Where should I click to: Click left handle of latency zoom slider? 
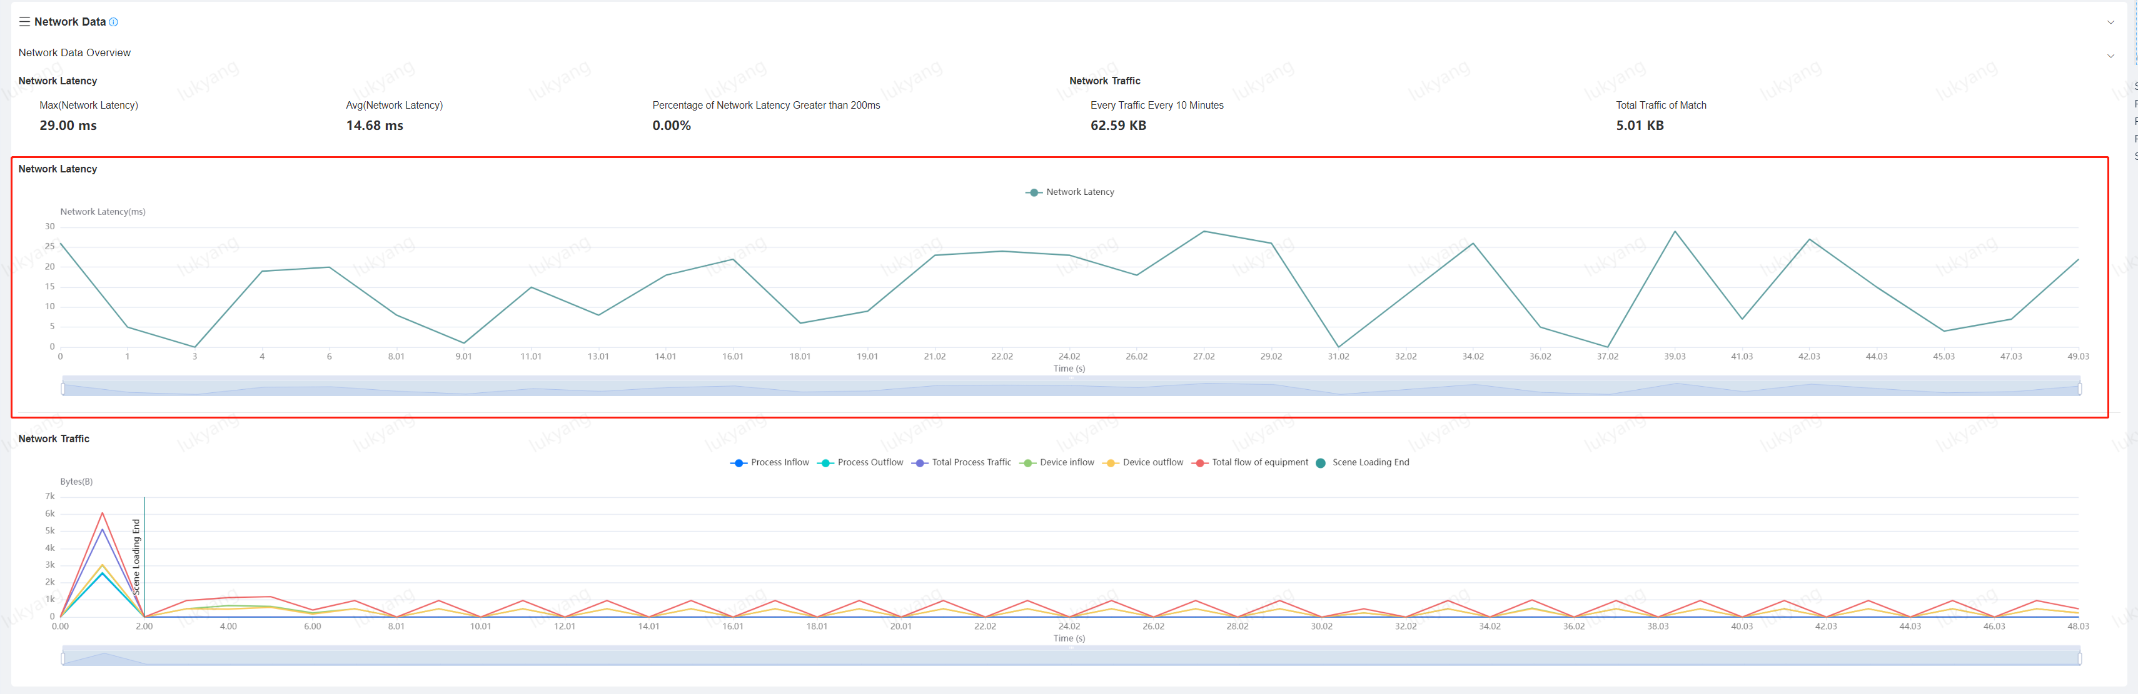click(63, 388)
